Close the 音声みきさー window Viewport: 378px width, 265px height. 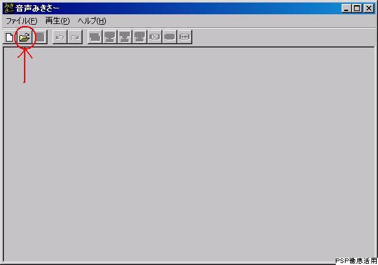point(369,8)
